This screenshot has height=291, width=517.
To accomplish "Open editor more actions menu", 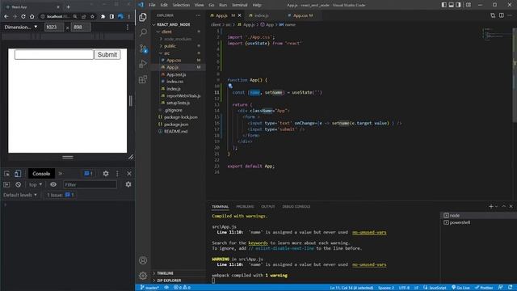I will [x=510, y=15].
